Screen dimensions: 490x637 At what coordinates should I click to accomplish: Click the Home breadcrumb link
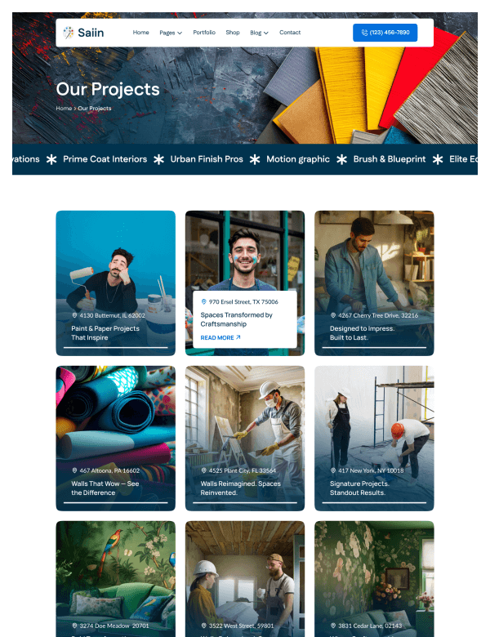tap(64, 108)
